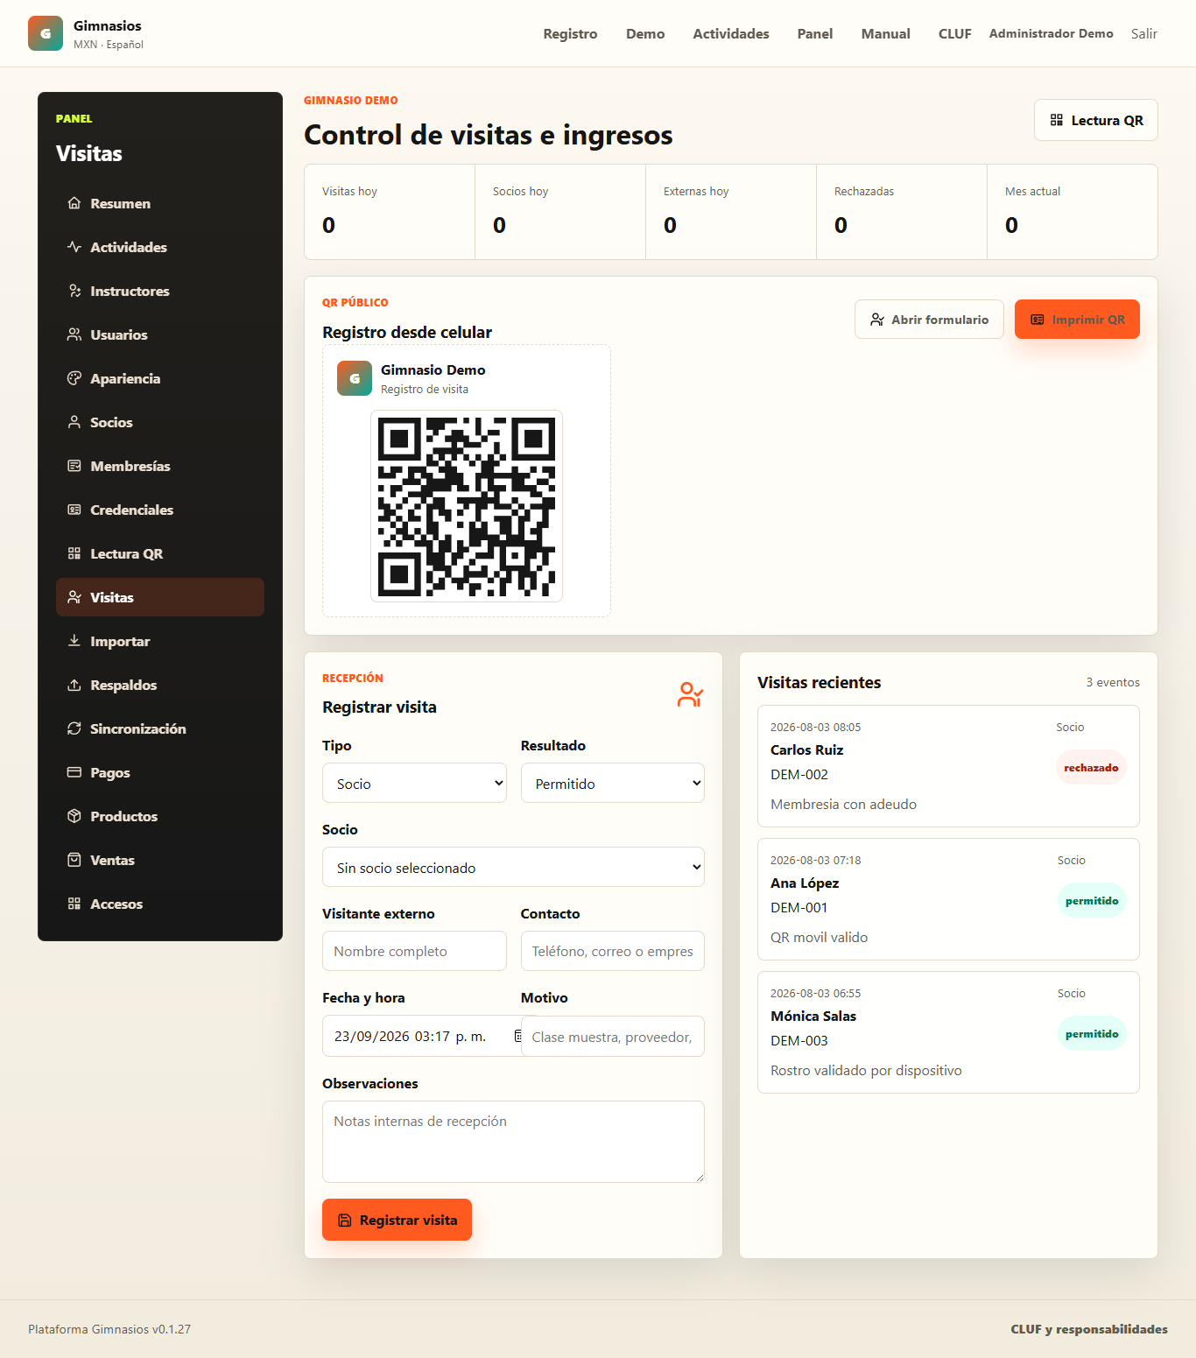Click the Importar download icon in sidebar
This screenshot has width=1196, height=1358.
(74, 641)
